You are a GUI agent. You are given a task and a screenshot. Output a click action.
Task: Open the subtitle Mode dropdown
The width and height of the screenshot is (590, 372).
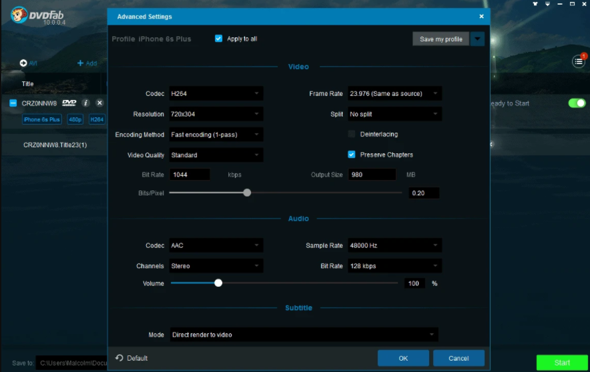[x=303, y=335]
